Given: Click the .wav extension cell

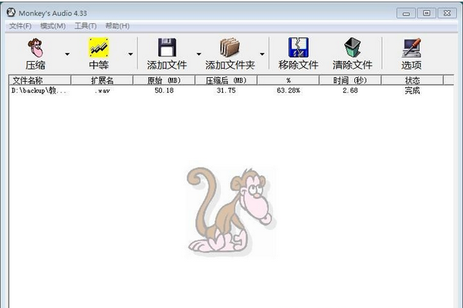Looking at the screenshot, I should [x=102, y=91].
